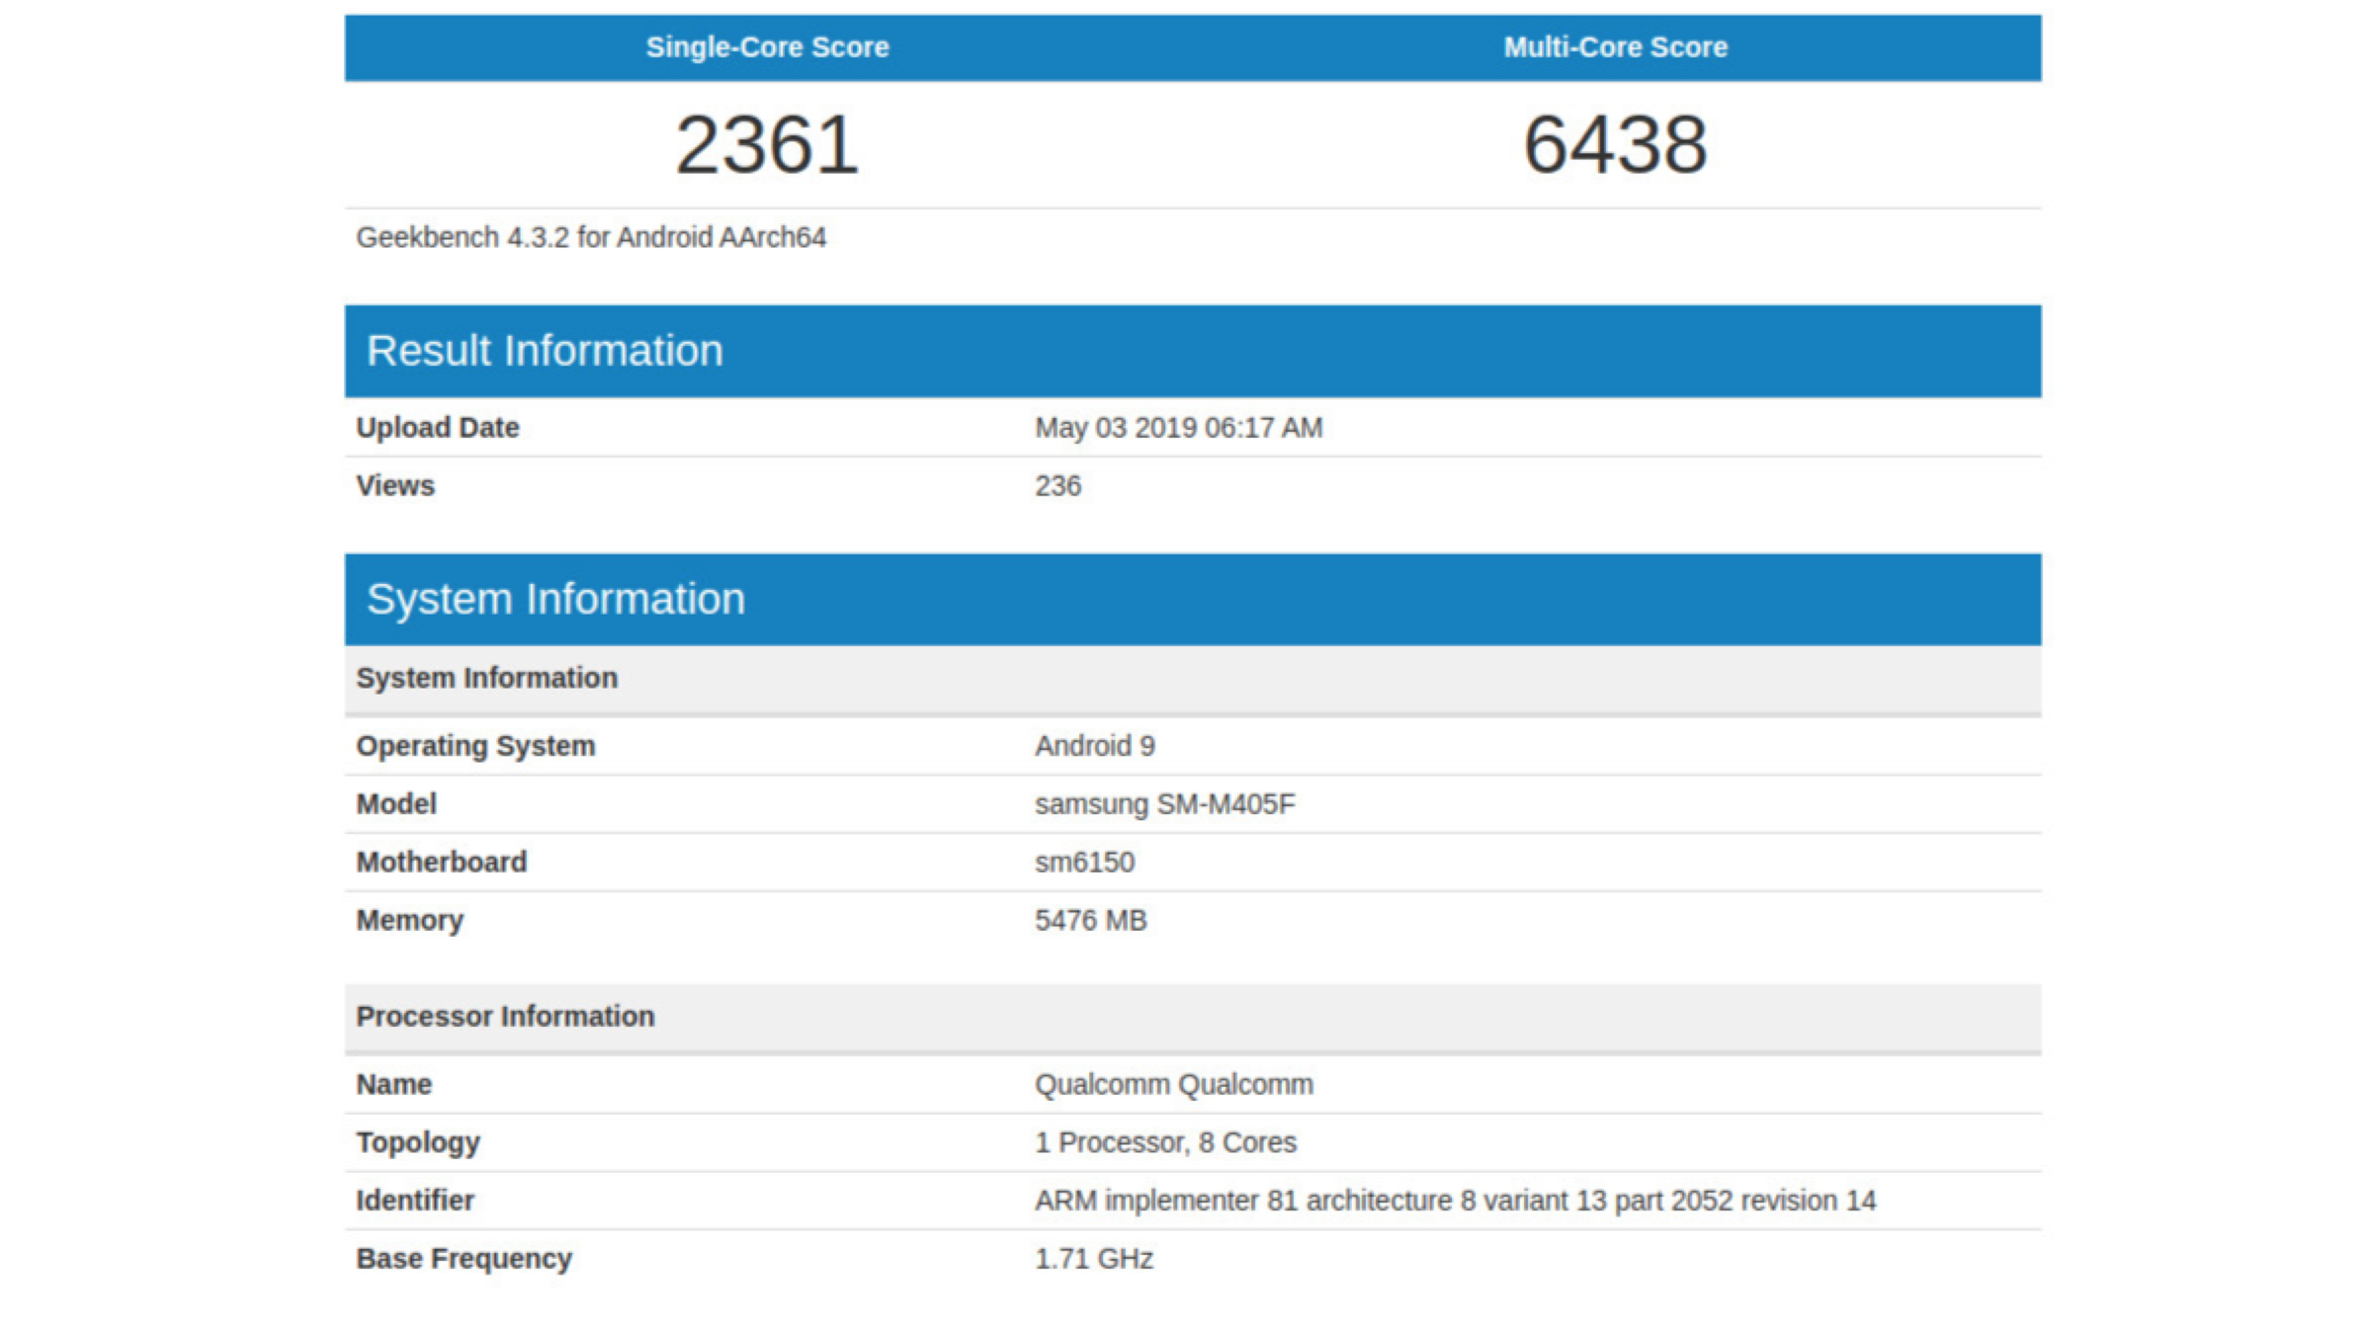Click the samsung SM-M405F model value
The height and width of the screenshot is (1329, 2372).
click(x=1164, y=804)
